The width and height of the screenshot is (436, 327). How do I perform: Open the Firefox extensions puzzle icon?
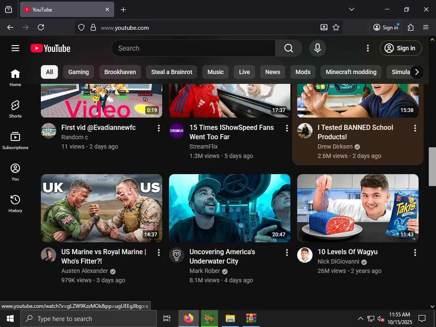coord(410,27)
